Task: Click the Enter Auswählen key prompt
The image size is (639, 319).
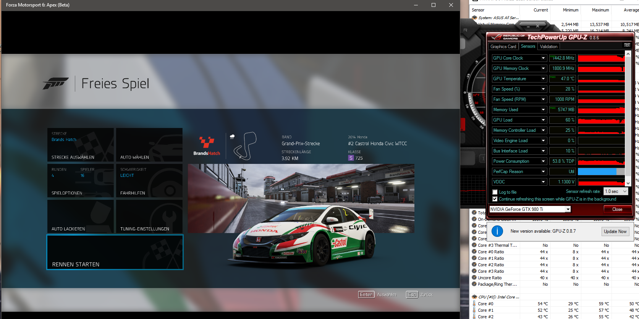Action: click(x=377, y=295)
